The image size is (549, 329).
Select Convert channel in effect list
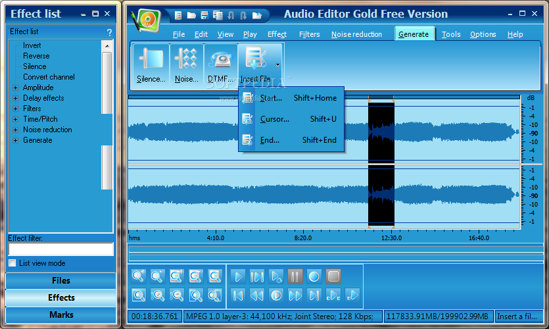point(49,77)
